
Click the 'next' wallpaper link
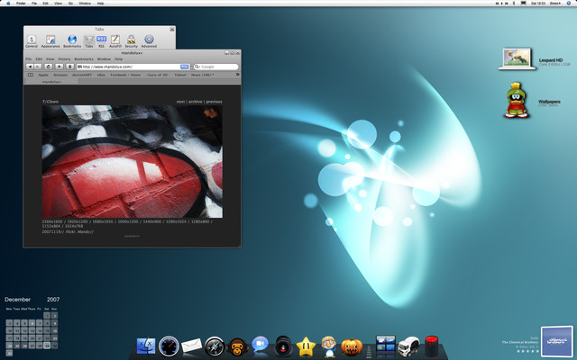pos(181,103)
